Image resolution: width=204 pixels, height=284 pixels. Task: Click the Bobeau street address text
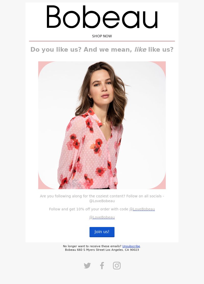pyautogui.click(x=102, y=250)
